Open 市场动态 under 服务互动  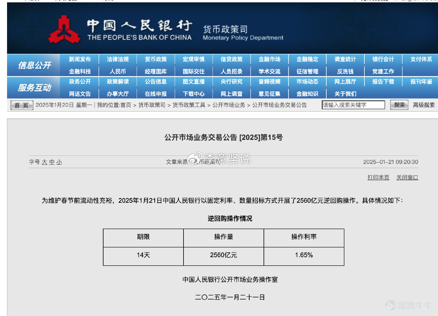click(307, 82)
